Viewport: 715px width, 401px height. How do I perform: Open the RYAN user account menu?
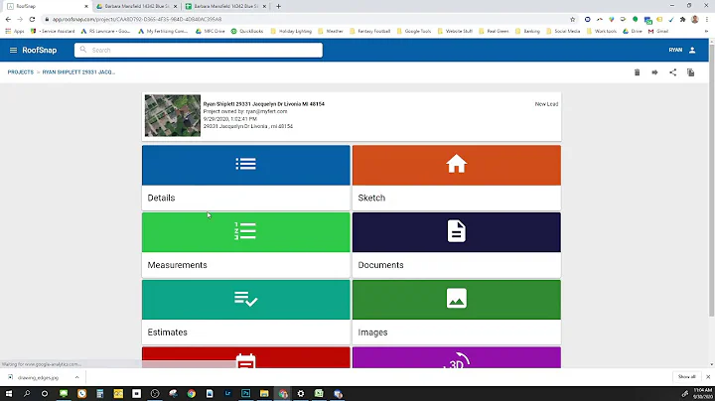coord(682,50)
